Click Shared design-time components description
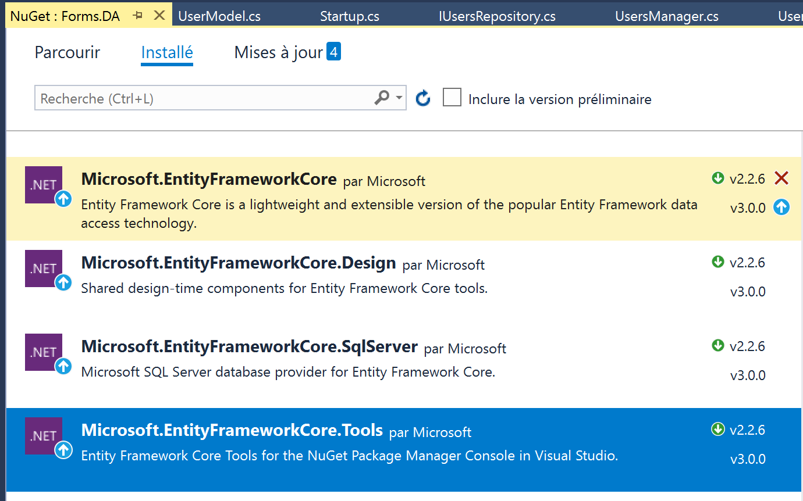803x501 pixels. point(285,288)
